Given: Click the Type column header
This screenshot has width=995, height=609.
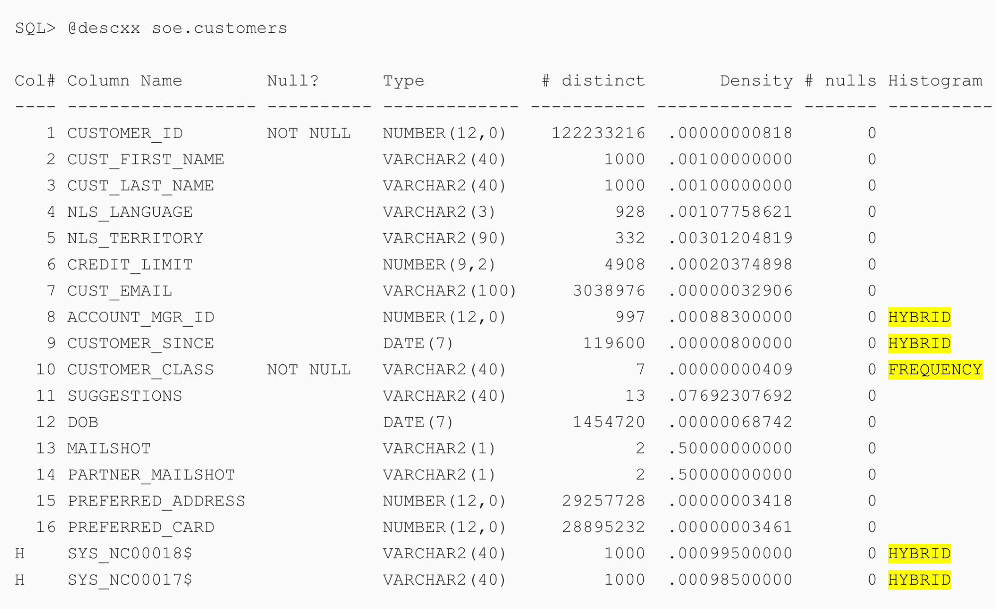Looking at the screenshot, I should pos(403,81).
